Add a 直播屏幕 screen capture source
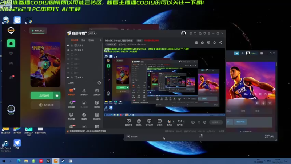Viewport: 291px width, 164px height. (129, 122)
